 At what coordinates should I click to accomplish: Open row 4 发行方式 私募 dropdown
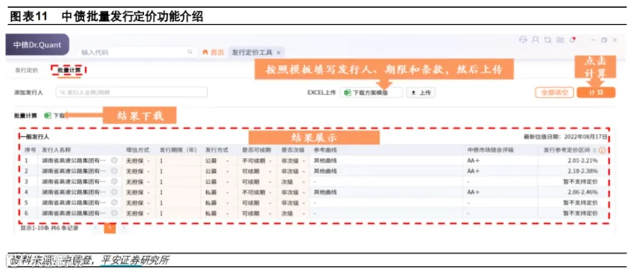[x=218, y=192]
